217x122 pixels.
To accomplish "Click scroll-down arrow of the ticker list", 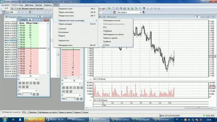I will coord(58,76).
